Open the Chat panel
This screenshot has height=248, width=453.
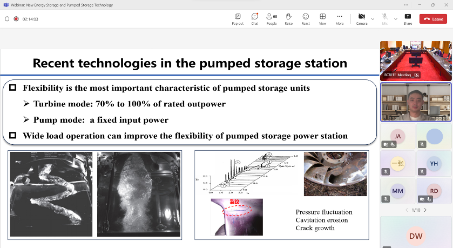(x=254, y=18)
